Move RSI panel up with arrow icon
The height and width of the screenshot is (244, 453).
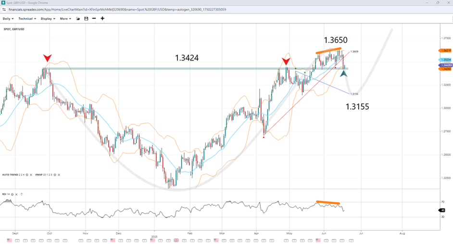click(x=22, y=194)
